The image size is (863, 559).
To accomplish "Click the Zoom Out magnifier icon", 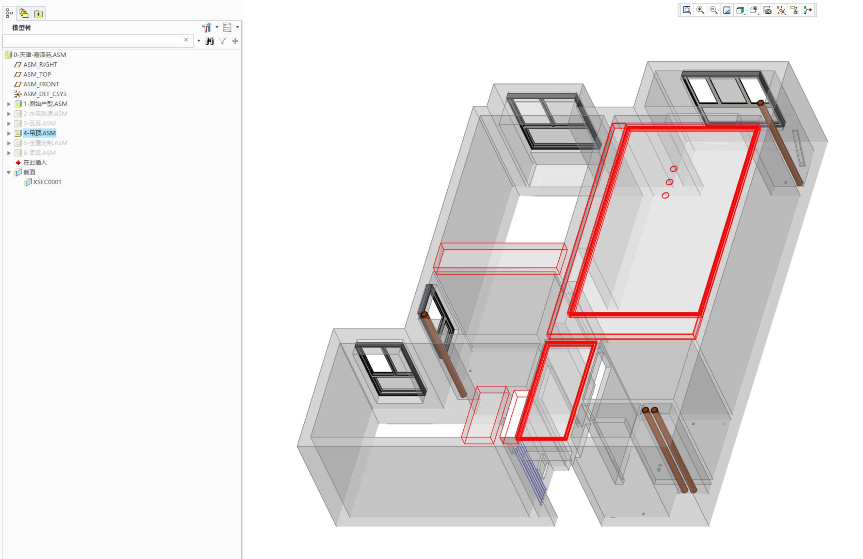I will pos(713,10).
